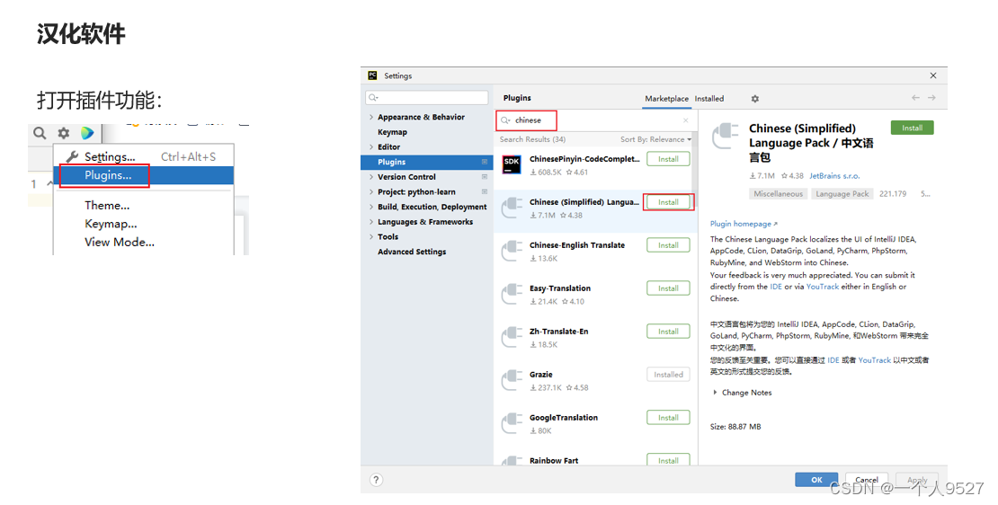
Task: Expand the Tools settings node
Action: [x=371, y=236]
